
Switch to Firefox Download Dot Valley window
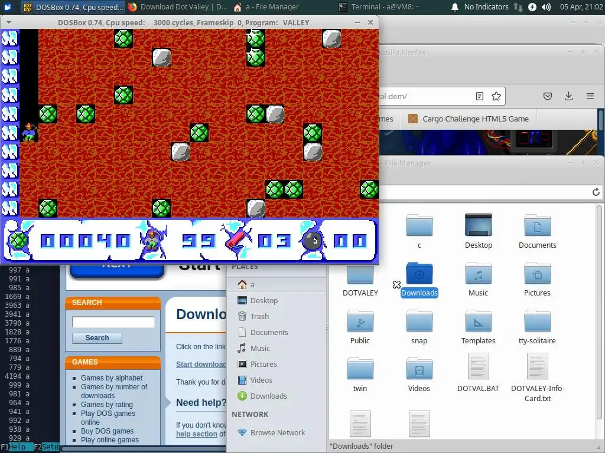tap(177, 7)
